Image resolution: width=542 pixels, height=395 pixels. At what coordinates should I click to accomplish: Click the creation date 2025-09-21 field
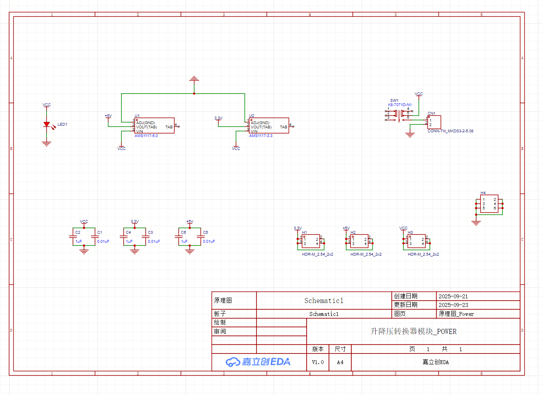click(453, 296)
